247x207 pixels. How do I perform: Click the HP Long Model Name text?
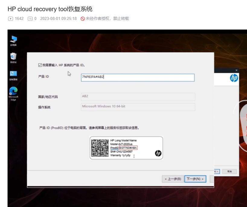point(123,140)
